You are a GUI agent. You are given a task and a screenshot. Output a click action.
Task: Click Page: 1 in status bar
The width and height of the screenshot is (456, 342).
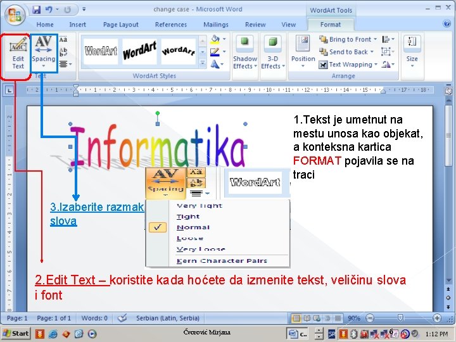[17, 318]
